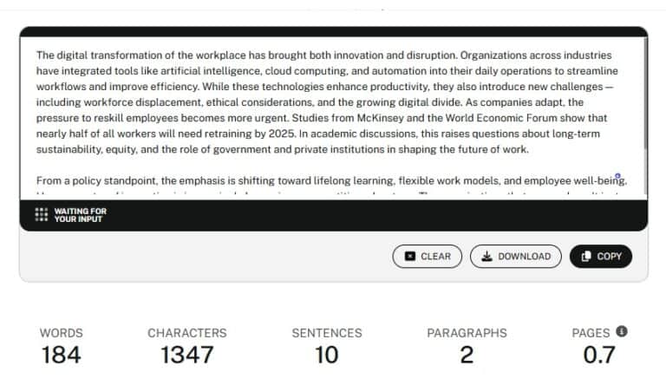Click the small marker above "well-being"

click(617, 176)
